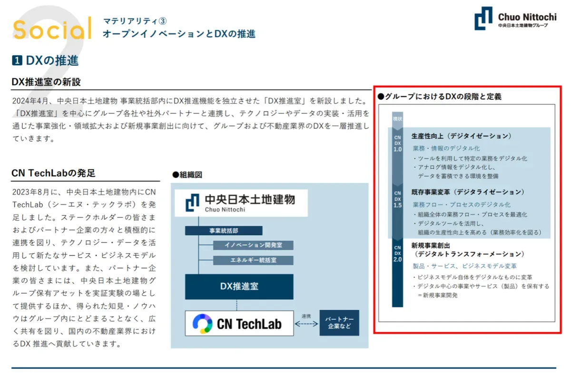Click the "CN DX 1.0" stage marker
Screen dimensions: 571x375
click(x=397, y=143)
